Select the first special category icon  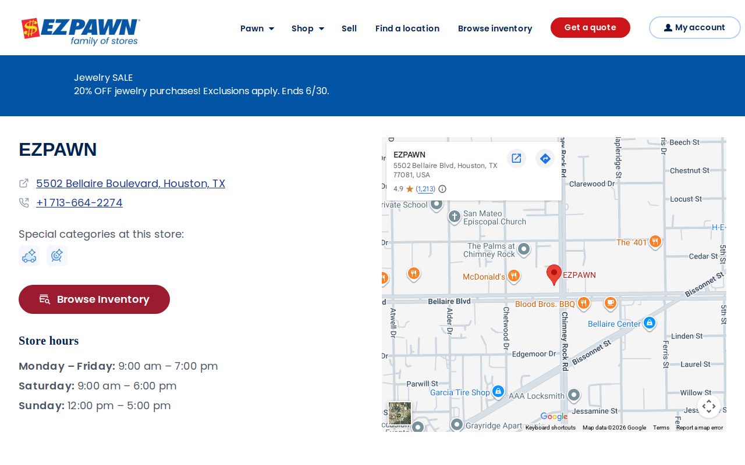(29, 256)
